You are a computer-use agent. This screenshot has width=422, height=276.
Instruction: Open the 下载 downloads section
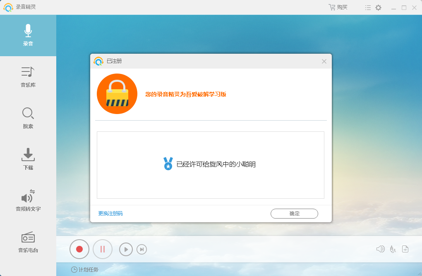click(x=28, y=159)
